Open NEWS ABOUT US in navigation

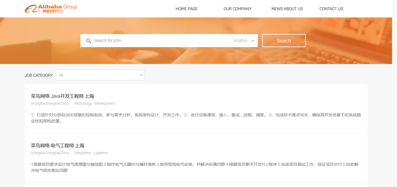[x=287, y=9]
